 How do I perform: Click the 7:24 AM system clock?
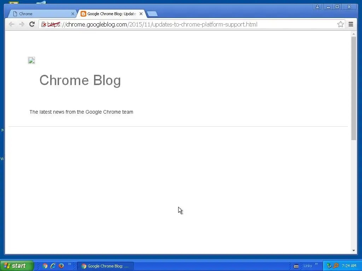349,266
